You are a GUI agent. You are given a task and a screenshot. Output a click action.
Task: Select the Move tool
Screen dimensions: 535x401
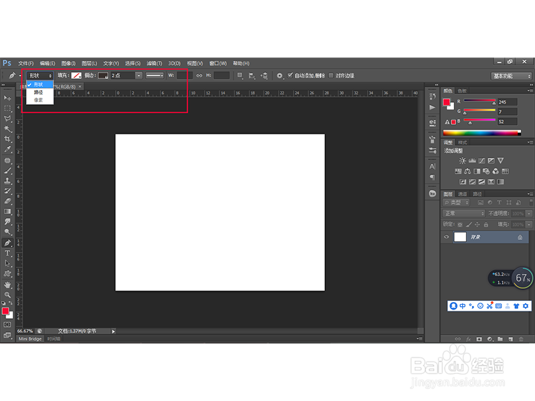point(7,98)
